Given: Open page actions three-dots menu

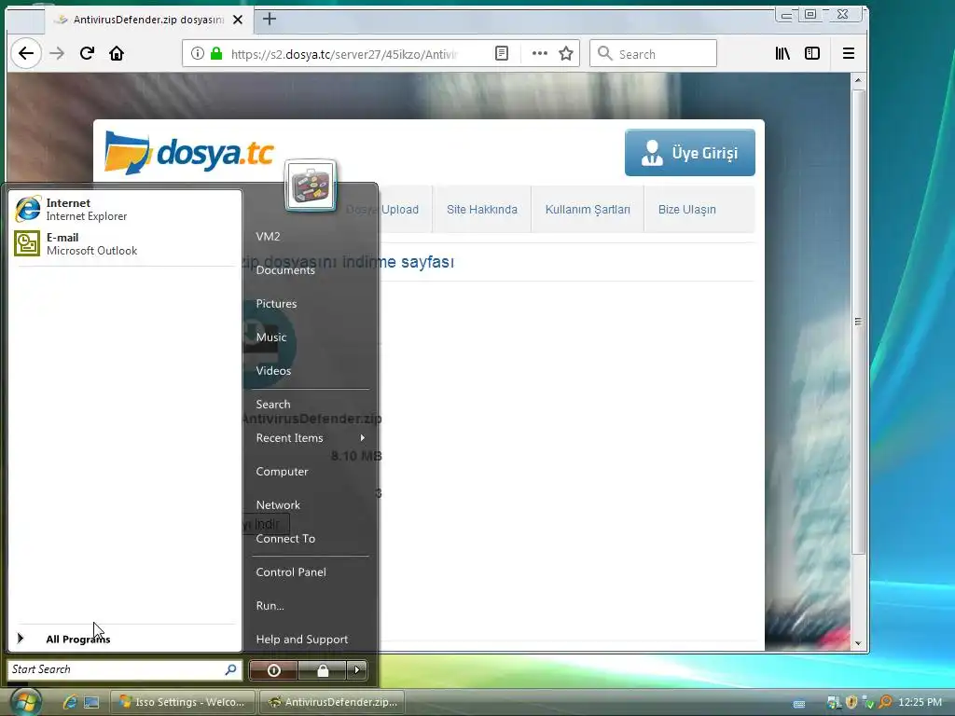Looking at the screenshot, I should (x=539, y=53).
